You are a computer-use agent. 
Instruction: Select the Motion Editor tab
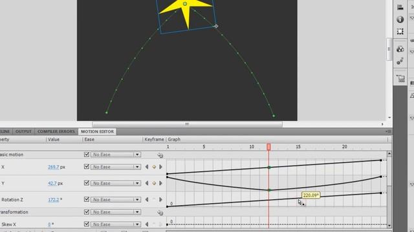tap(97, 131)
